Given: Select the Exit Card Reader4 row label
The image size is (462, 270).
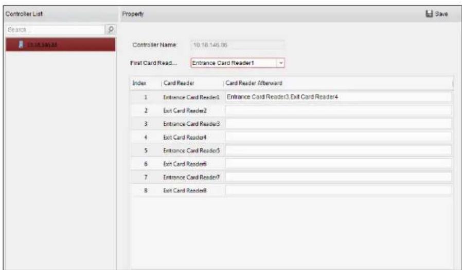Looking at the screenshot, I should (x=185, y=138).
